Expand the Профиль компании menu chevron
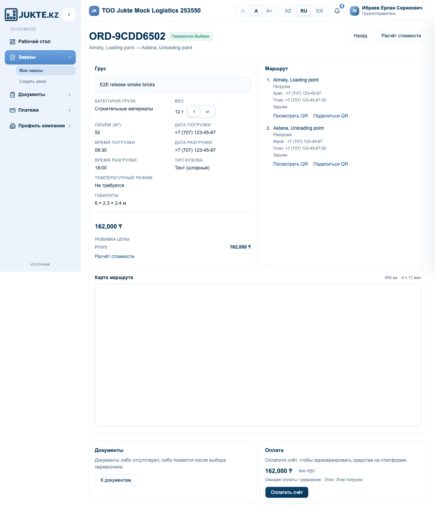Screen dimensions: 435x512 [70, 126]
